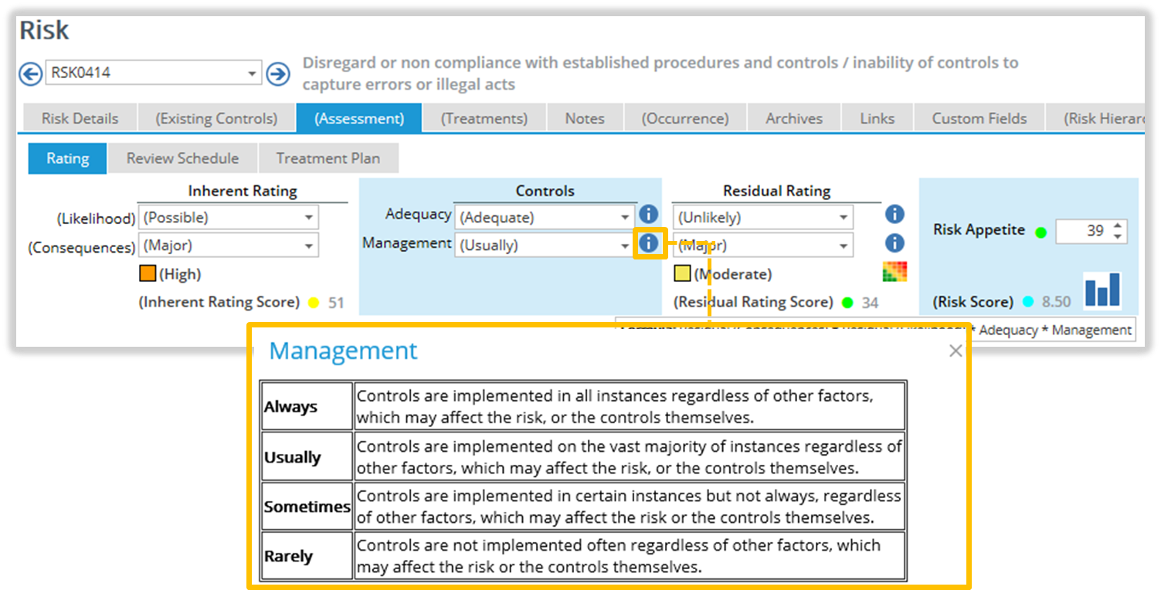Click green Risk Appetite indicator dot
Screen dimensions: 1161x590
[x=1040, y=232]
